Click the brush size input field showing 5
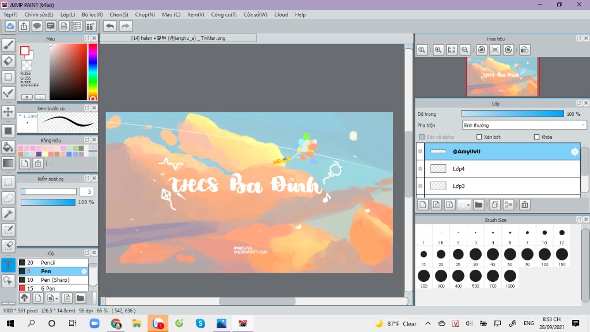 (x=86, y=191)
